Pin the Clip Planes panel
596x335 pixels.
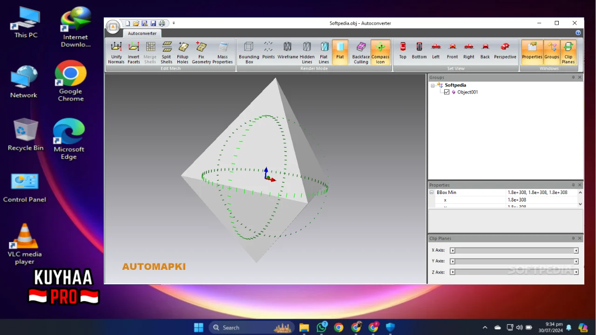(x=573, y=238)
